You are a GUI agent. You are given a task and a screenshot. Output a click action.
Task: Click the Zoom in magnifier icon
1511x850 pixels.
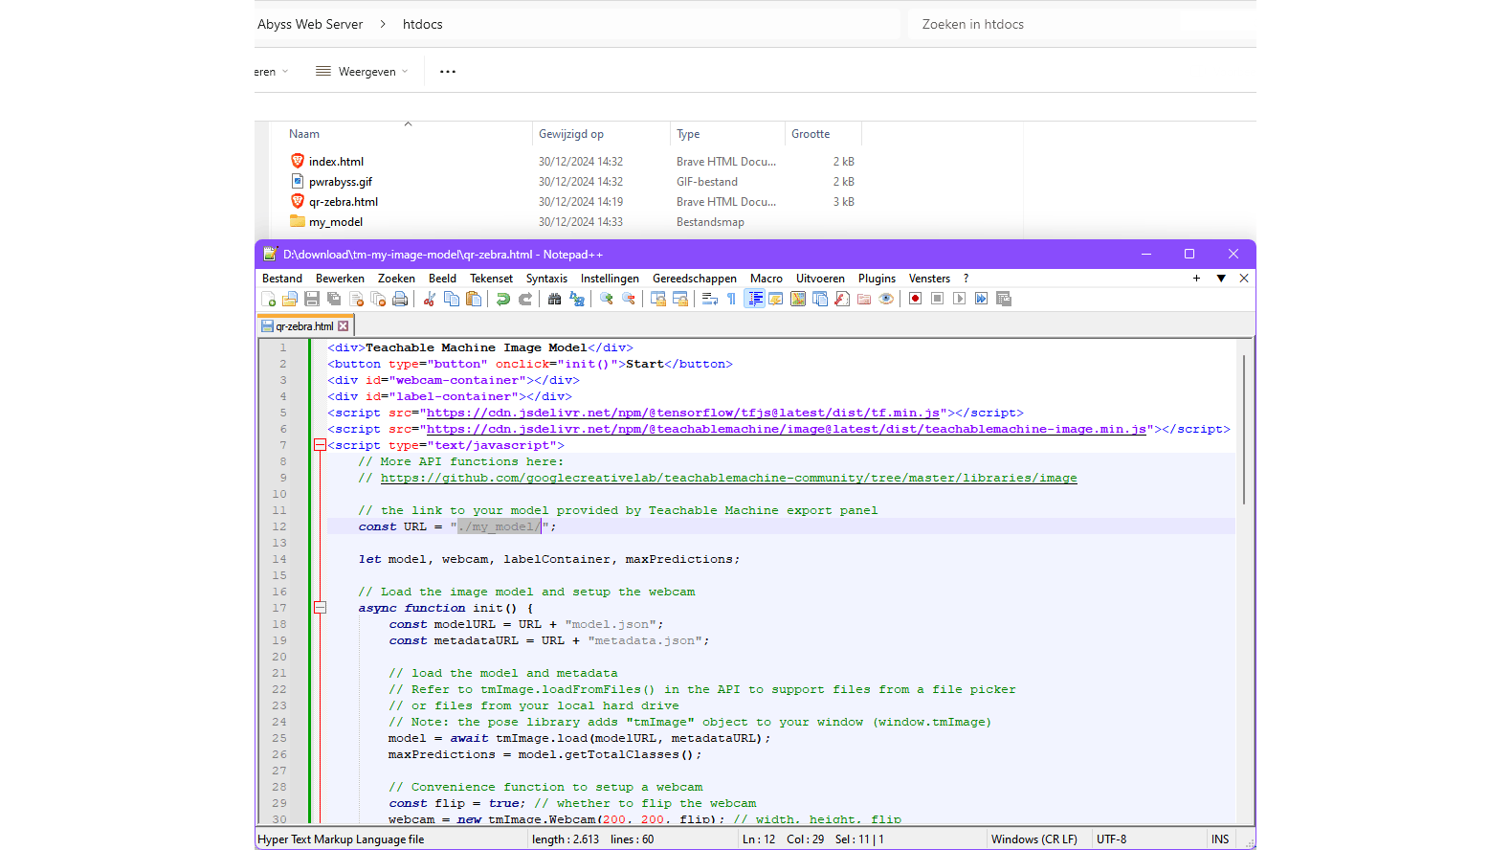point(607,300)
